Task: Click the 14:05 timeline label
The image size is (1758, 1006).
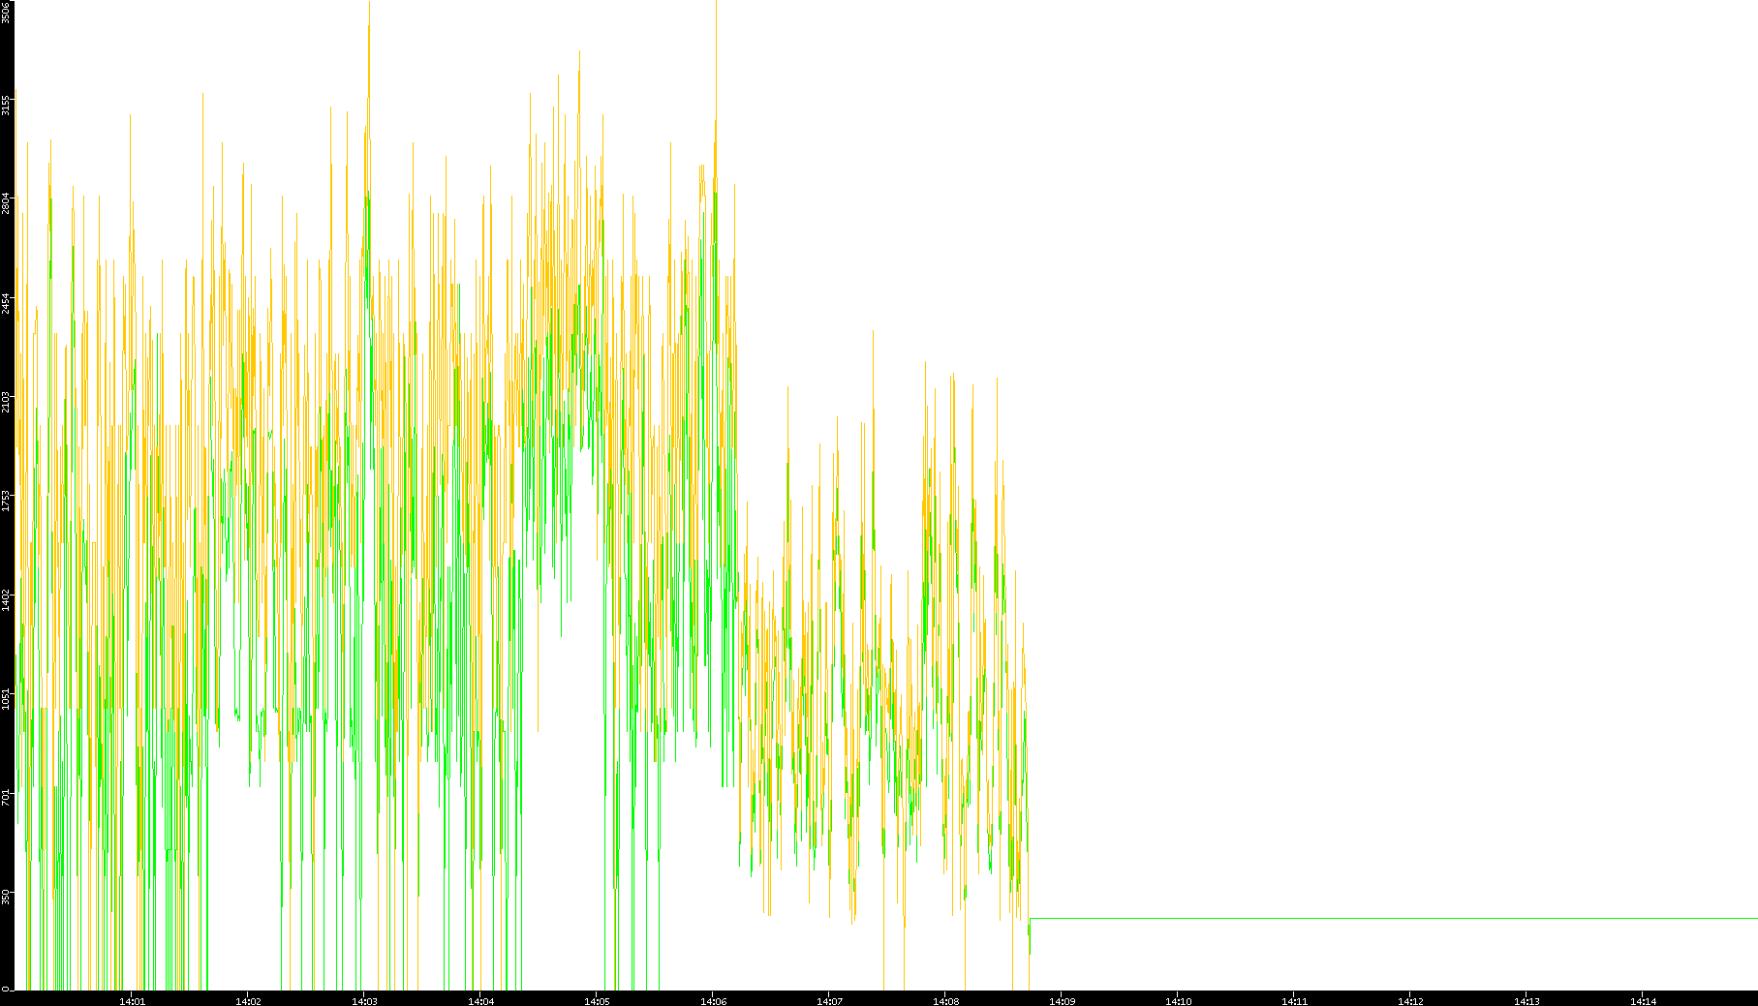Action: tap(597, 1000)
